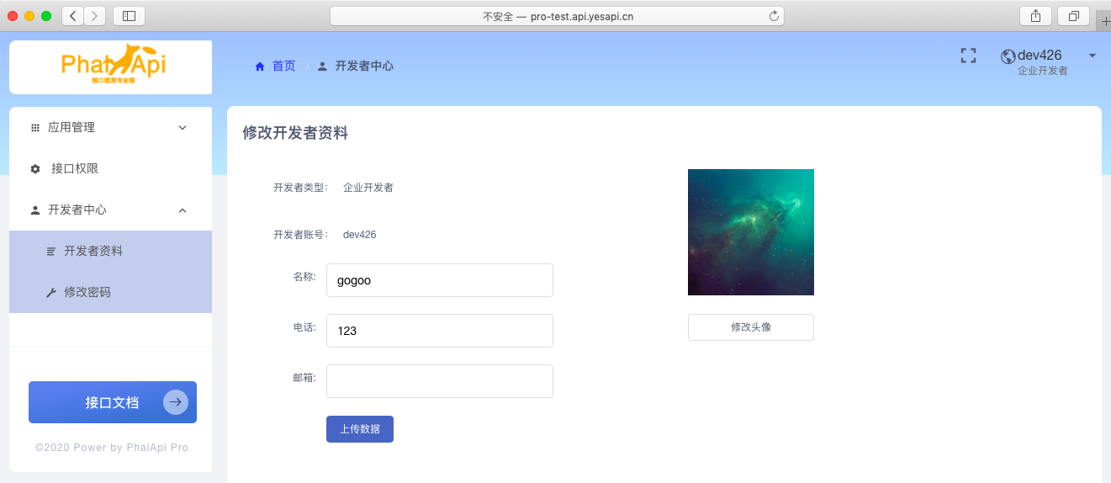Click the PhalApi logo
This screenshot has width=1111, height=483.
(x=113, y=66)
